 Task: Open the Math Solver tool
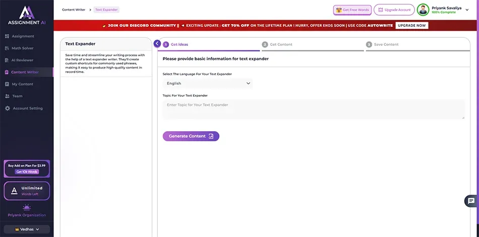(x=23, y=48)
